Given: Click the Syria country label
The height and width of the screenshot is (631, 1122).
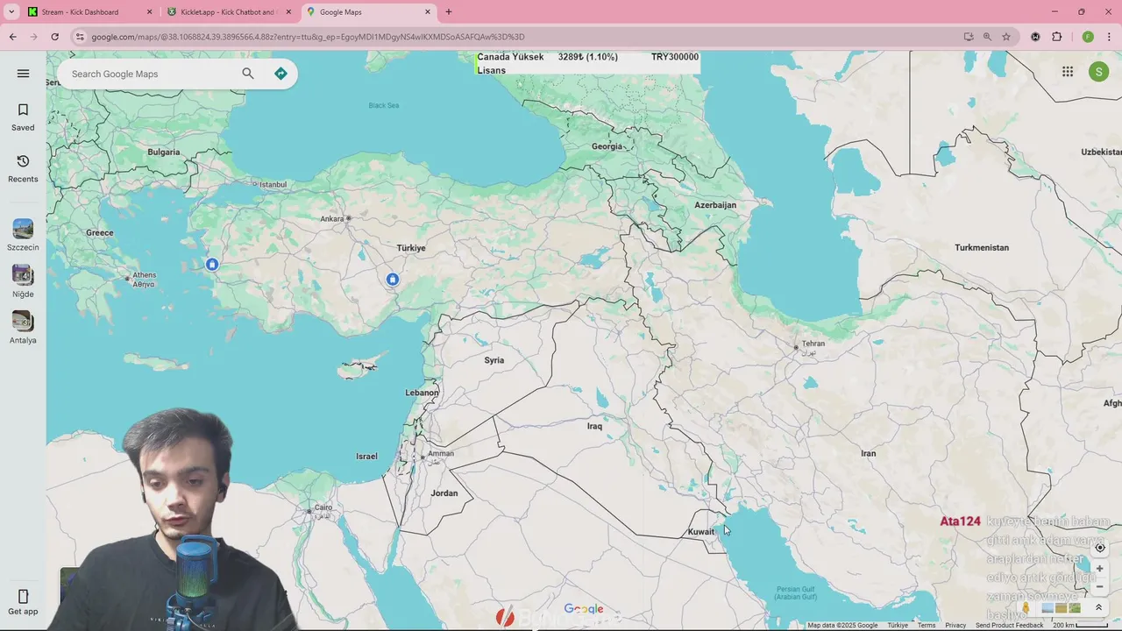Looking at the screenshot, I should click(x=494, y=360).
